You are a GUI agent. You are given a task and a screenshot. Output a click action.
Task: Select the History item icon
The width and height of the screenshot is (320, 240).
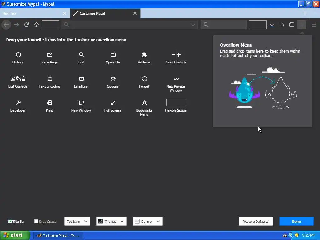tap(18, 55)
